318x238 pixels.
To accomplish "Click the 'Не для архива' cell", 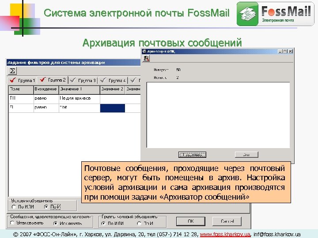I will tap(79, 99).
